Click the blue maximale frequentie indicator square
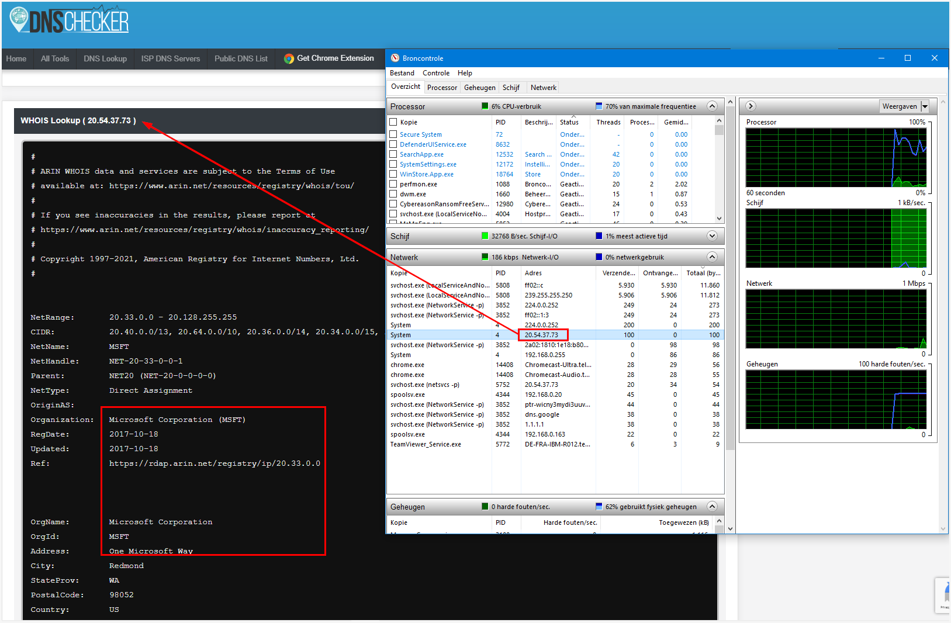This screenshot has height=623, width=951. coord(599,106)
